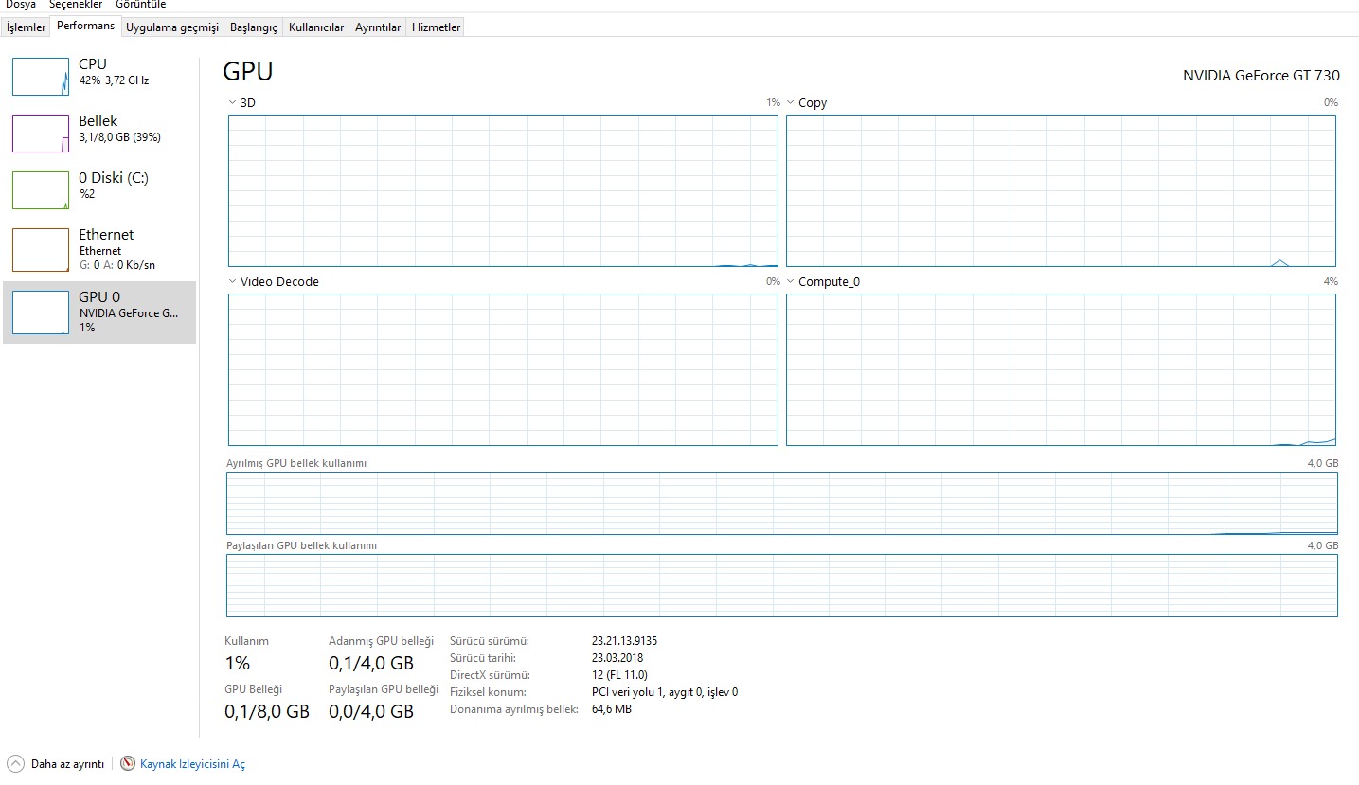Click the 'Paylaşılan GPU belleği' label
Image resolution: width=1359 pixels, height=785 pixels.
point(384,689)
